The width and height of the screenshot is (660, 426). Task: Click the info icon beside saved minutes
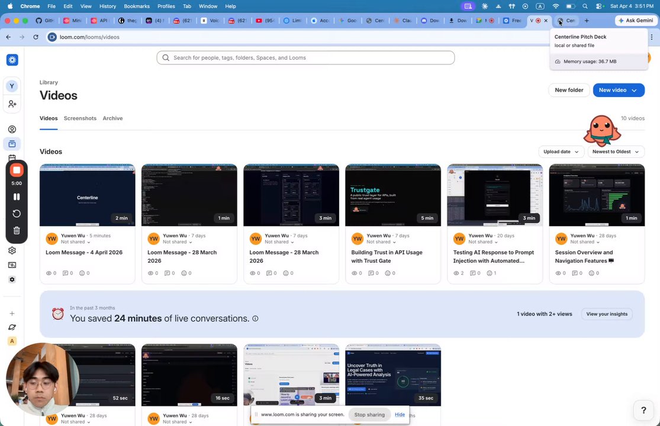pos(255,319)
